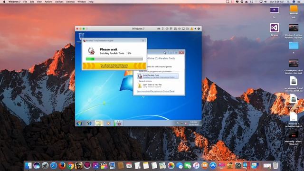The height and width of the screenshot is (171, 304).
Task: Open the Parallels VM configuration gear icon
Action: [x=199, y=28]
